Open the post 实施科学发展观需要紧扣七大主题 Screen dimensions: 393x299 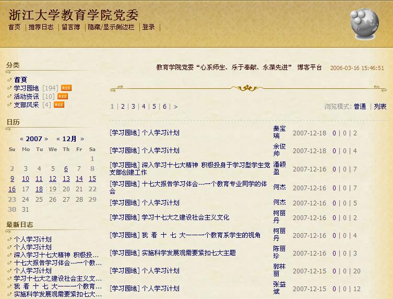tap(188, 253)
